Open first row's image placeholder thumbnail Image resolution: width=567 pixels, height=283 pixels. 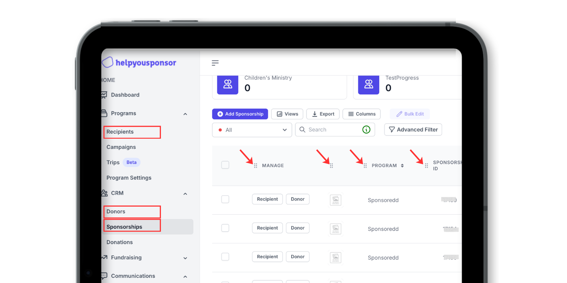tap(336, 200)
